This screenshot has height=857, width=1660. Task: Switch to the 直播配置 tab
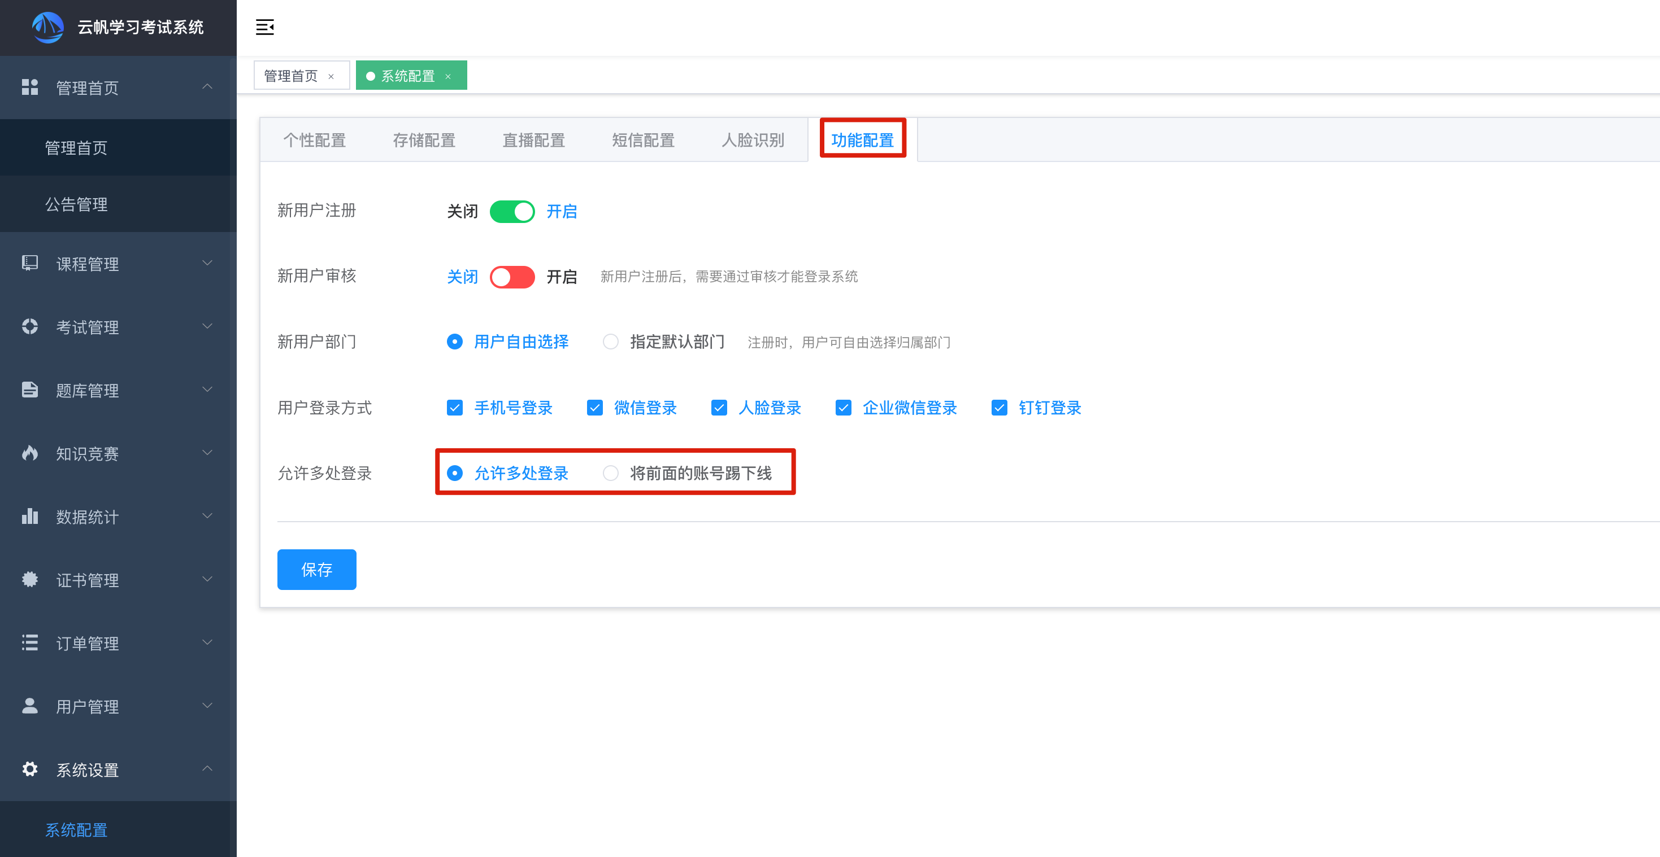pos(534,139)
